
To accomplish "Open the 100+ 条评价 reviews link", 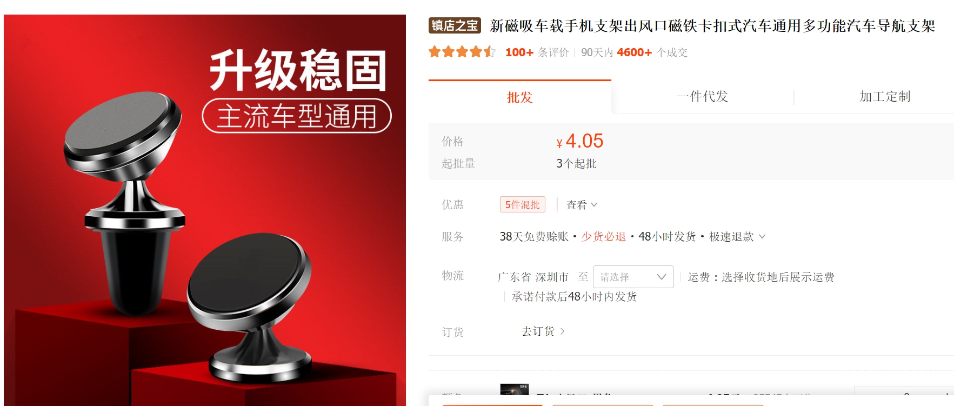I will click(537, 52).
